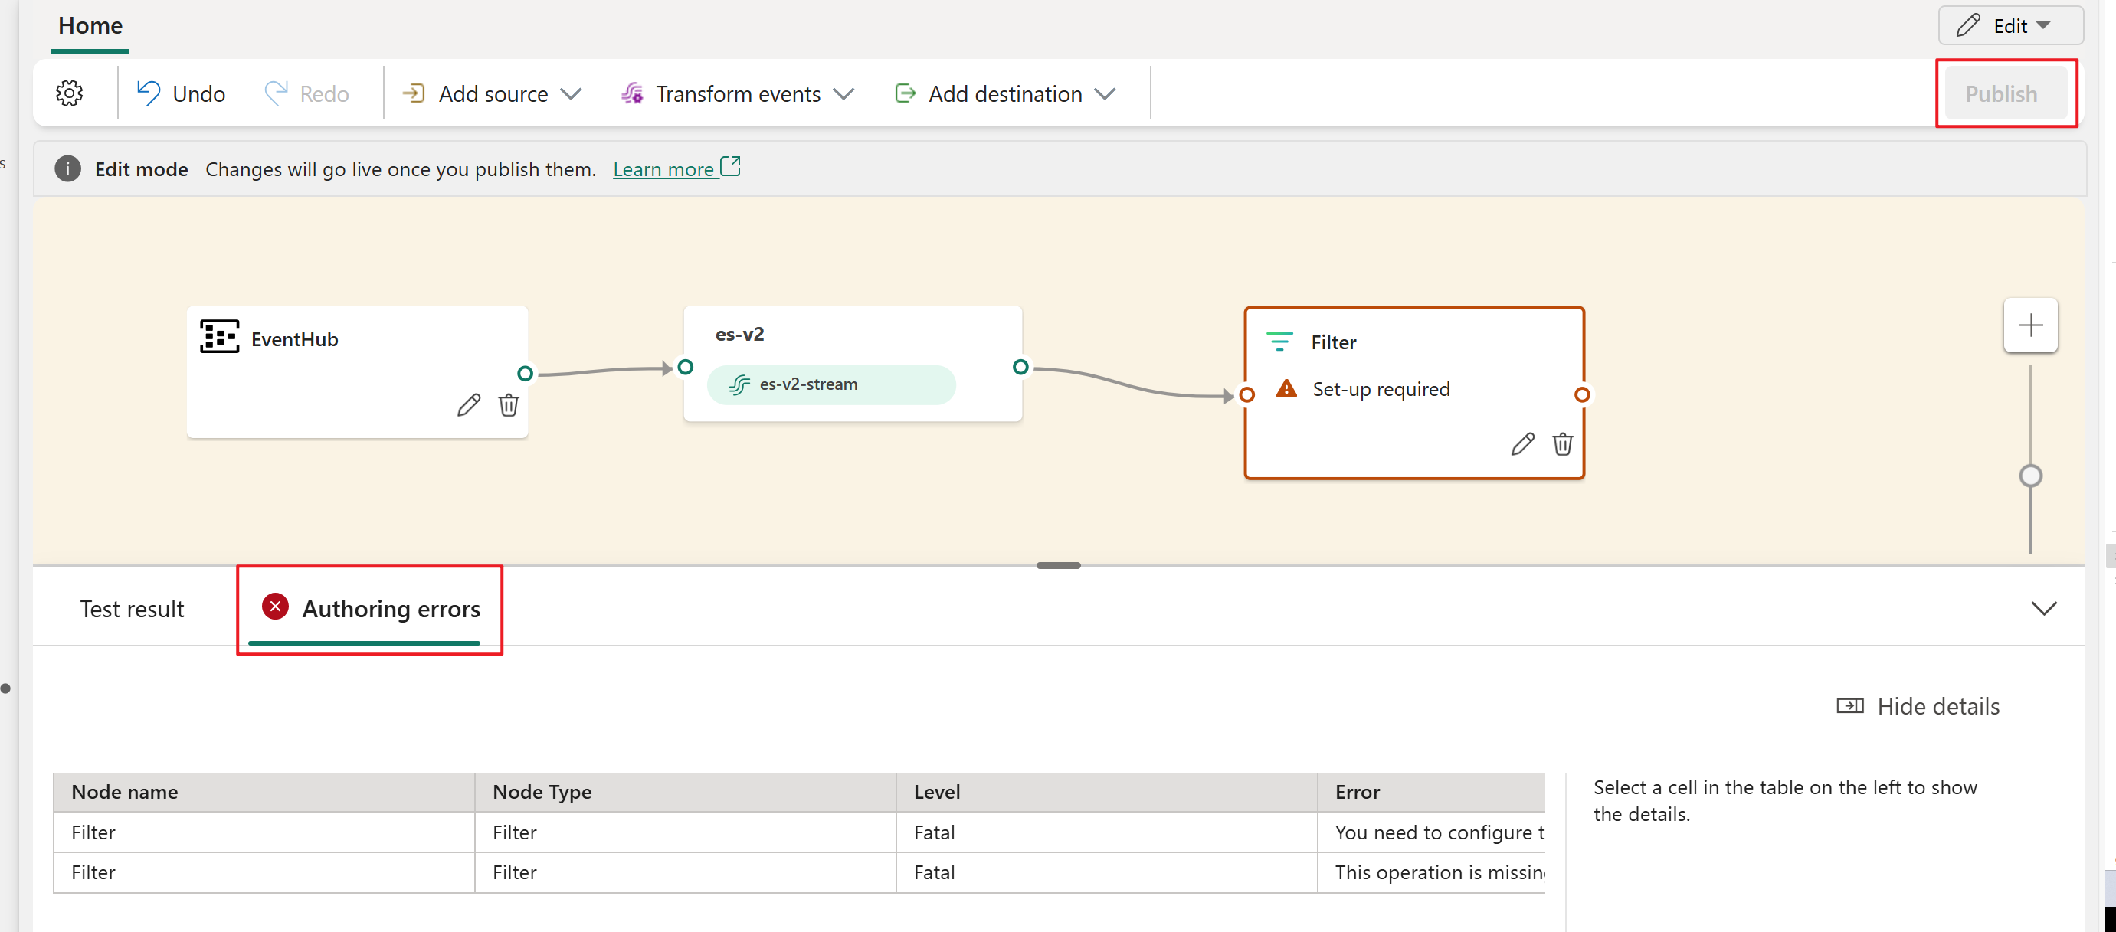Click the Add source icon in toolbar
2116x932 pixels.
point(411,93)
